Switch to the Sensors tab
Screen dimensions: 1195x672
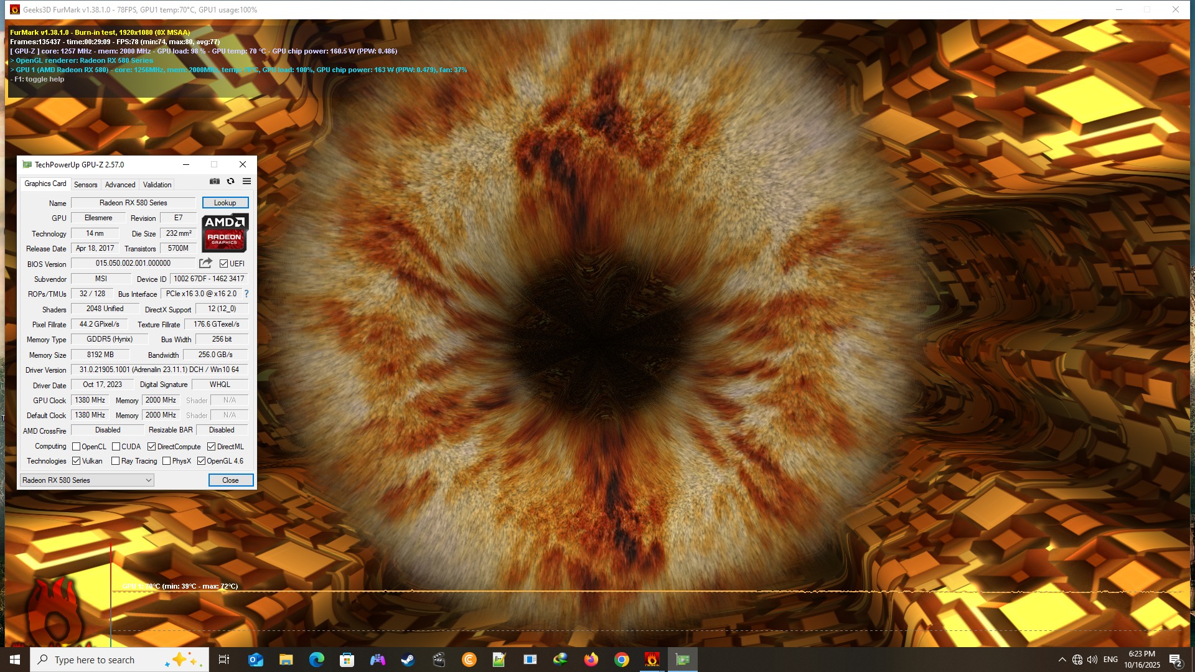tap(85, 185)
